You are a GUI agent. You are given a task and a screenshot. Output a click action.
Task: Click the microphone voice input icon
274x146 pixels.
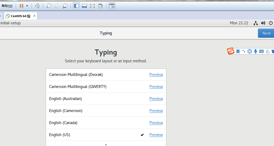(x=256, y=51)
